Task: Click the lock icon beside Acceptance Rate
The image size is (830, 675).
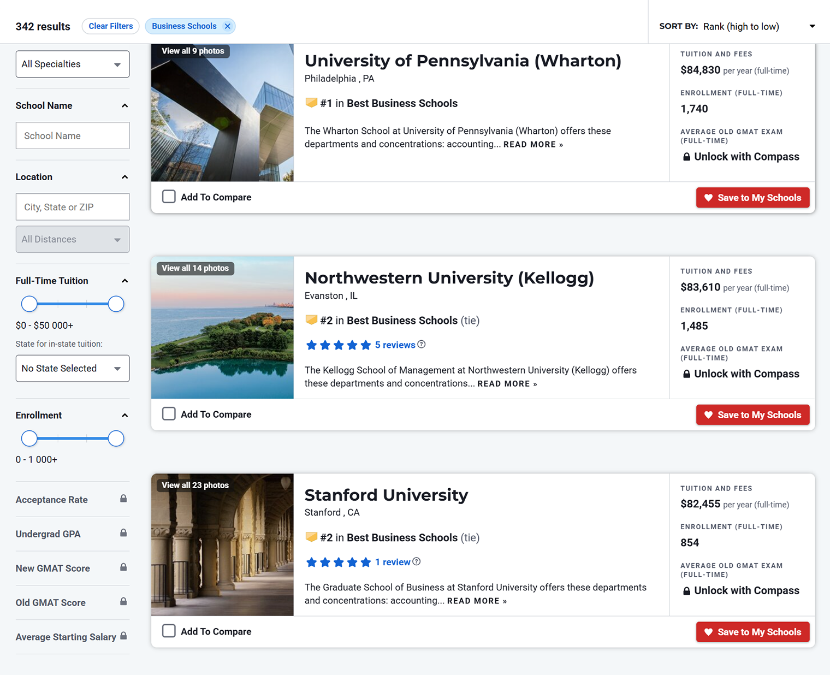Action: click(x=123, y=499)
